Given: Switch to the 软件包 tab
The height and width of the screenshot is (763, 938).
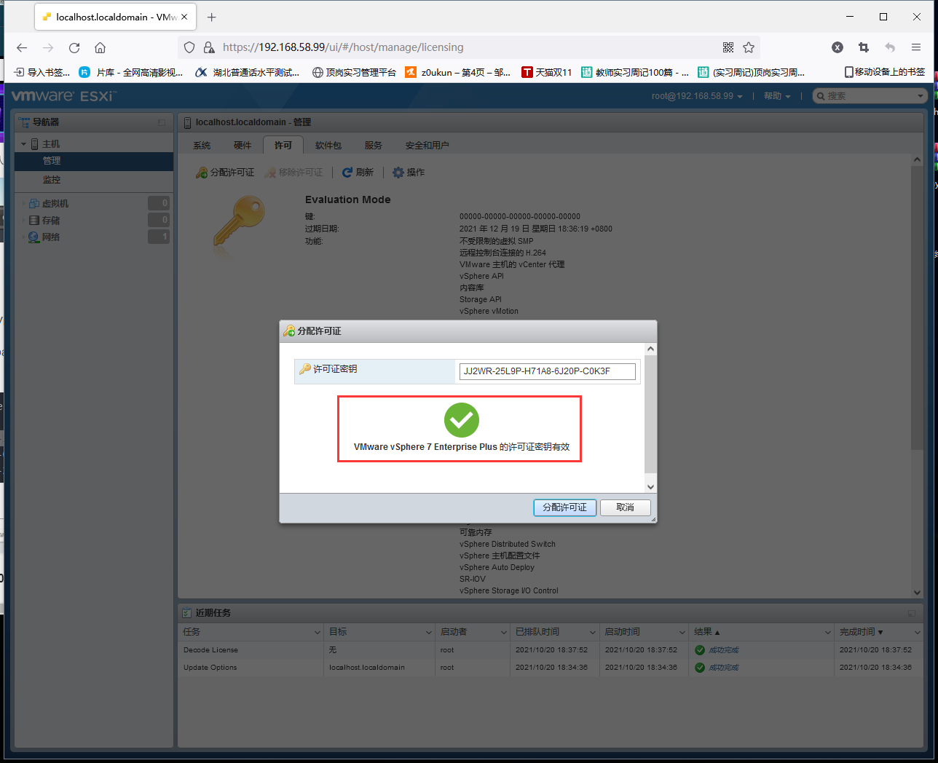Looking at the screenshot, I should 328,146.
